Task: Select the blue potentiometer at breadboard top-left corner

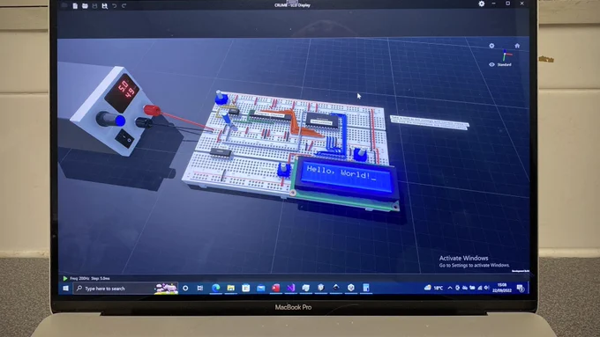Action: pyautogui.click(x=221, y=98)
